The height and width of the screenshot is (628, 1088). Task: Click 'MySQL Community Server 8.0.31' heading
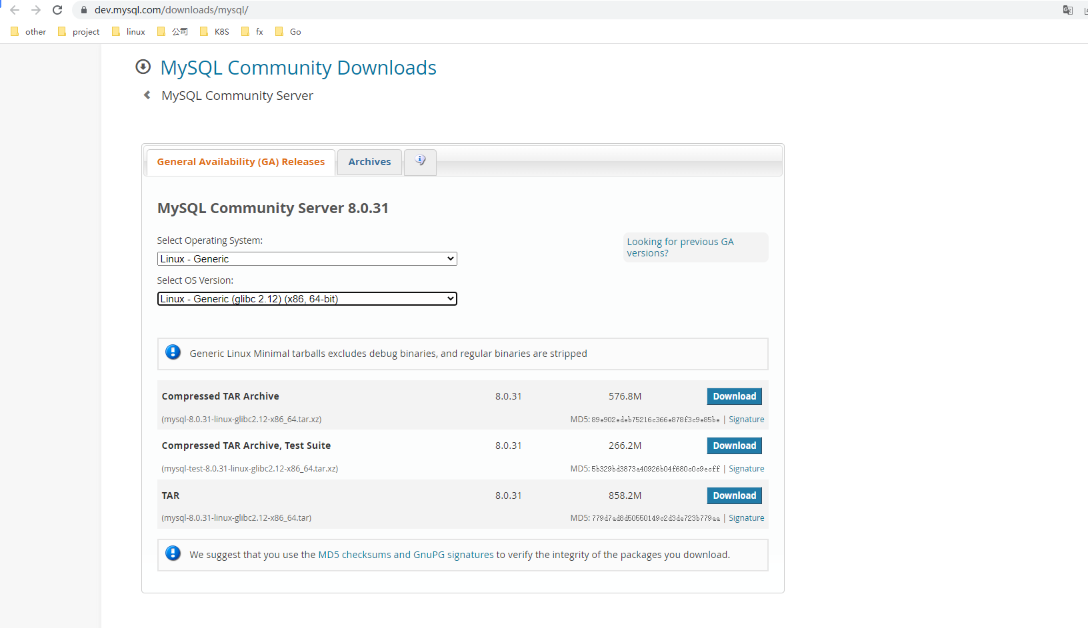click(x=273, y=208)
